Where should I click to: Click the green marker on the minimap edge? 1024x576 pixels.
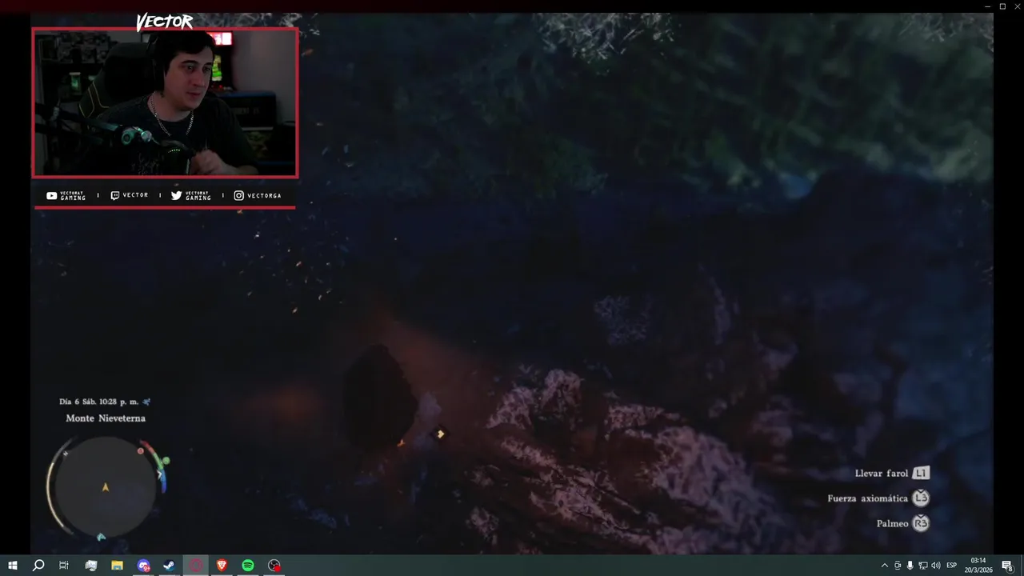(x=166, y=461)
